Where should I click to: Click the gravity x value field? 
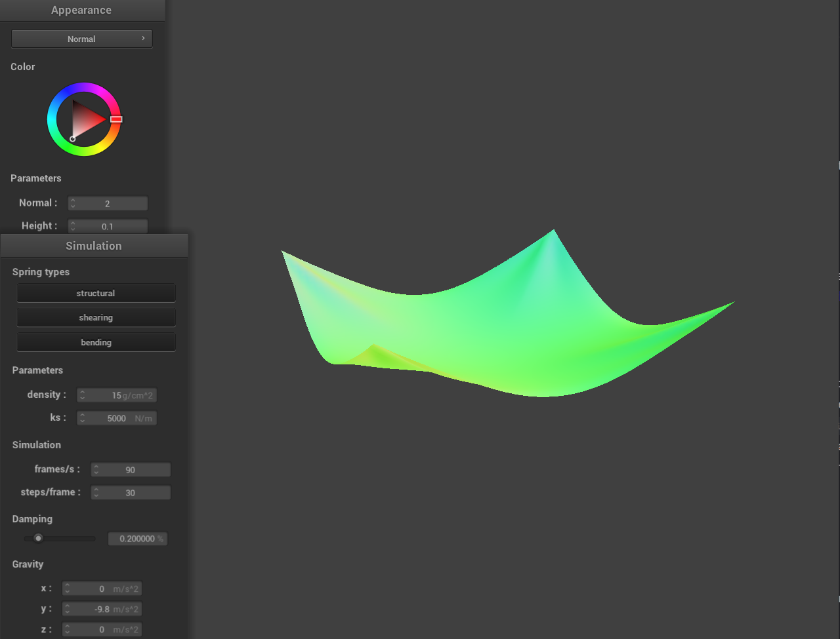(x=102, y=589)
